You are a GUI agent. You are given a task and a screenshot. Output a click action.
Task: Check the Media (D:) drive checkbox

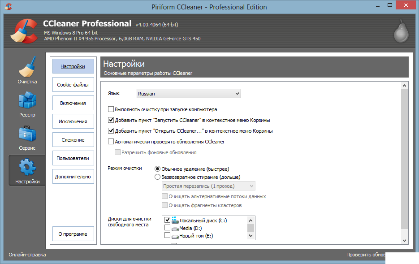point(168,228)
